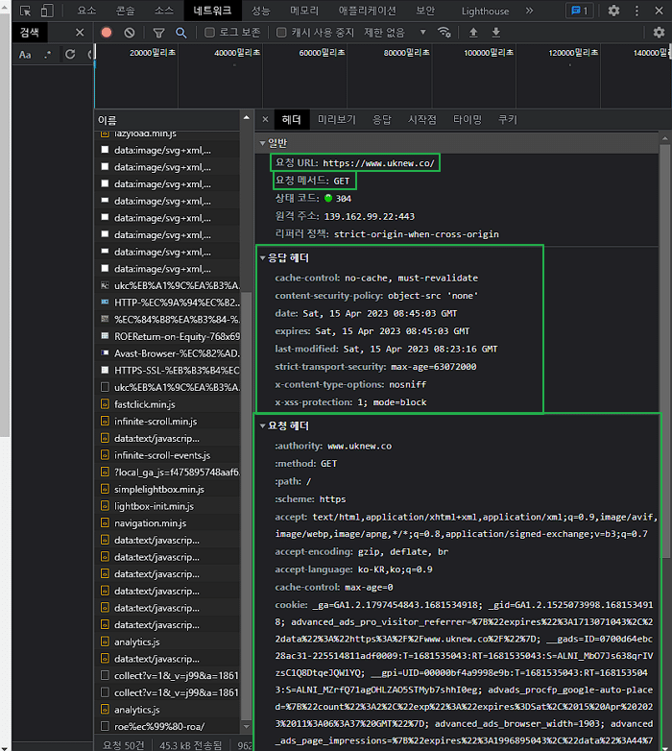This screenshot has height=751, width=672.
Task: Sort requests by the 이름 column header
Action: pos(168,120)
